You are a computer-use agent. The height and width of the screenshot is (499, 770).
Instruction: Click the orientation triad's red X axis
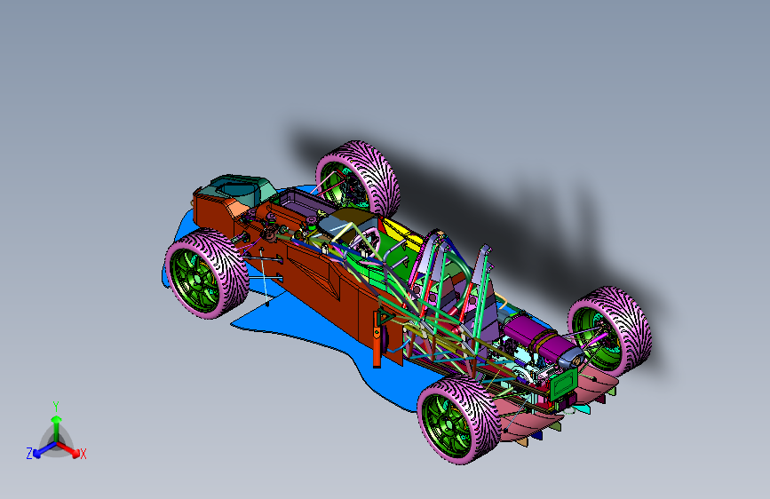(x=71, y=451)
